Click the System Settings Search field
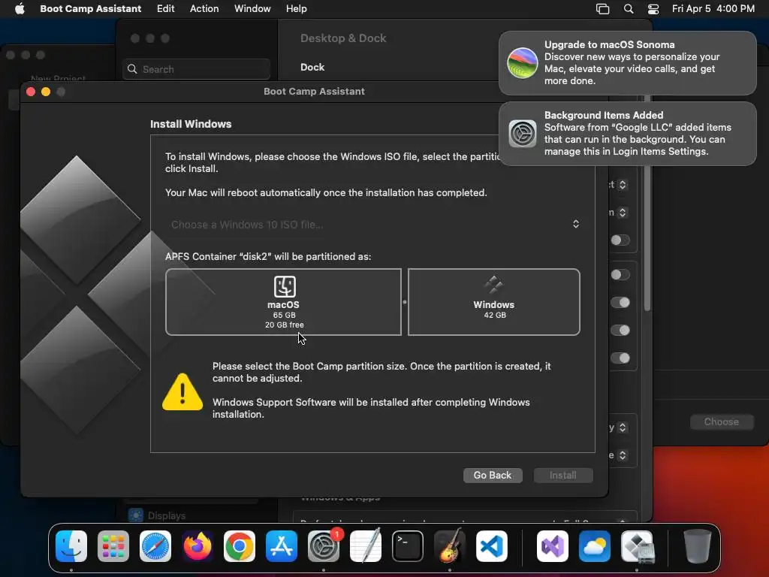This screenshot has height=577, width=769. (x=196, y=69)
